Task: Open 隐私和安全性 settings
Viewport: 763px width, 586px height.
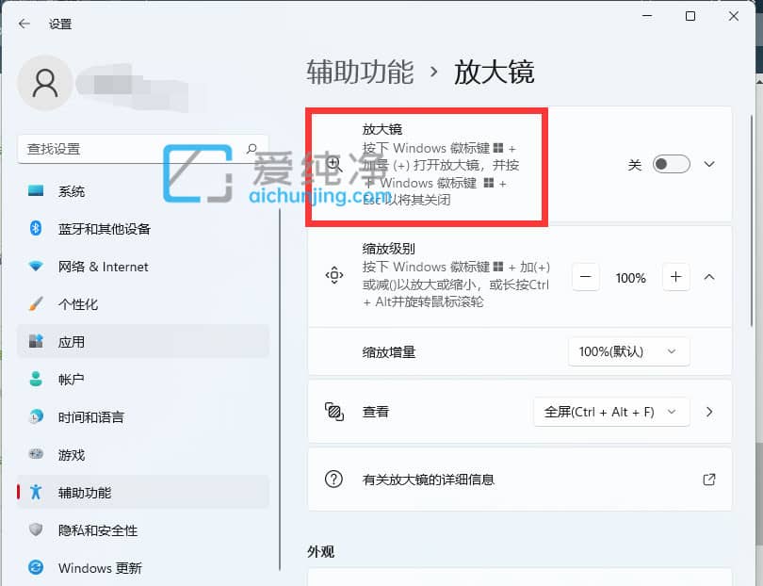Action: point(38,529)
